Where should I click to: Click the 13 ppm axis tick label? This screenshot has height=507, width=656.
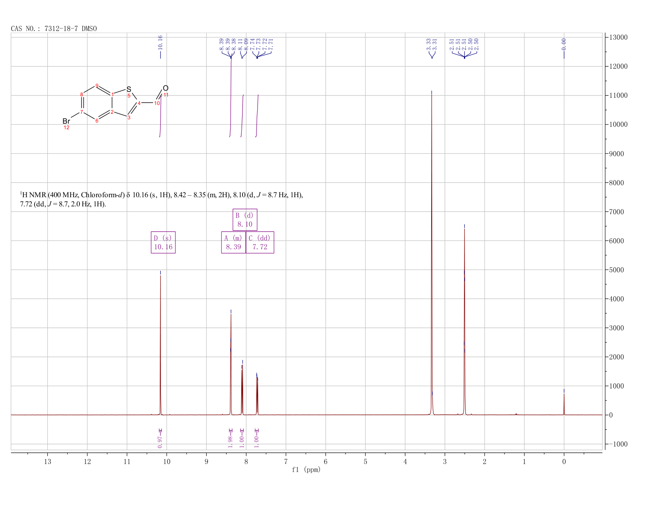coord(47,461)
